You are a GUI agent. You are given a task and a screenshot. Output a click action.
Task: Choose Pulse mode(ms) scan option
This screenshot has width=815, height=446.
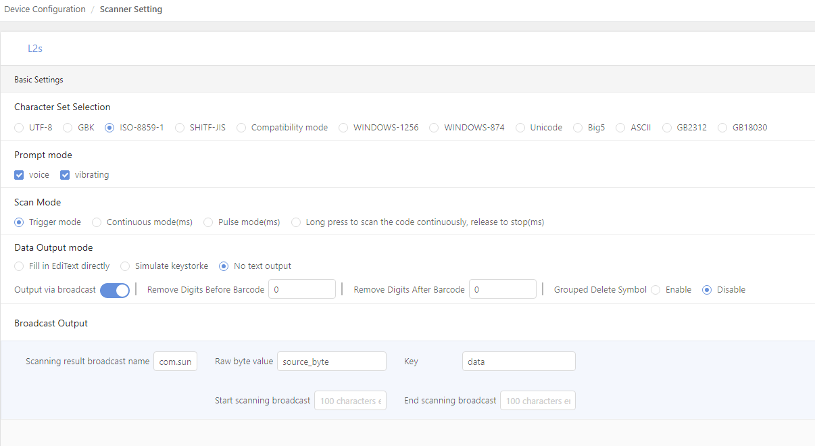(208, 222)
